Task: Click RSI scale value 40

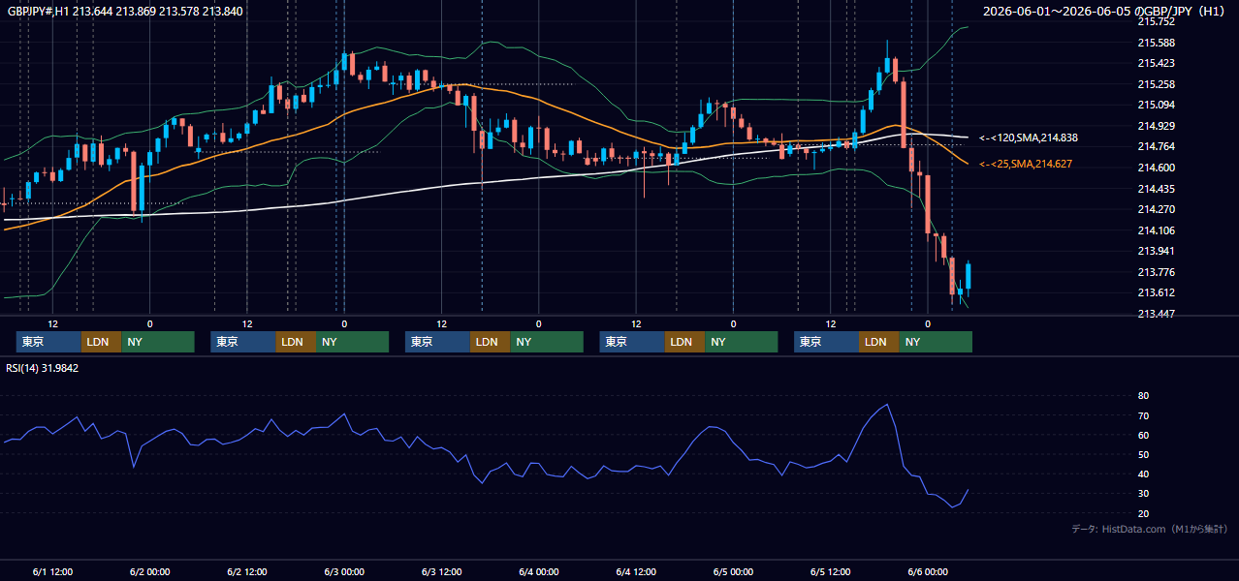Action: 1143,474
